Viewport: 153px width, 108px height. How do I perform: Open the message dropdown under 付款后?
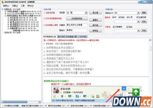[139, 31]
